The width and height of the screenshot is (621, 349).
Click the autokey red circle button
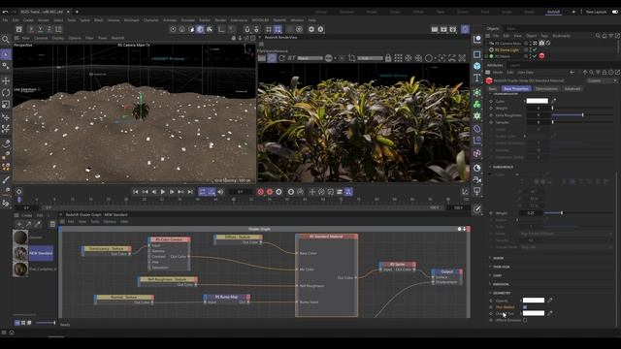click(x=270, y=192)
